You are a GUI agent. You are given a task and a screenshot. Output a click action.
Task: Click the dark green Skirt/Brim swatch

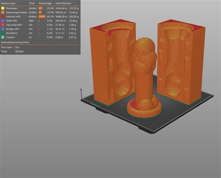tap(3, 33)
